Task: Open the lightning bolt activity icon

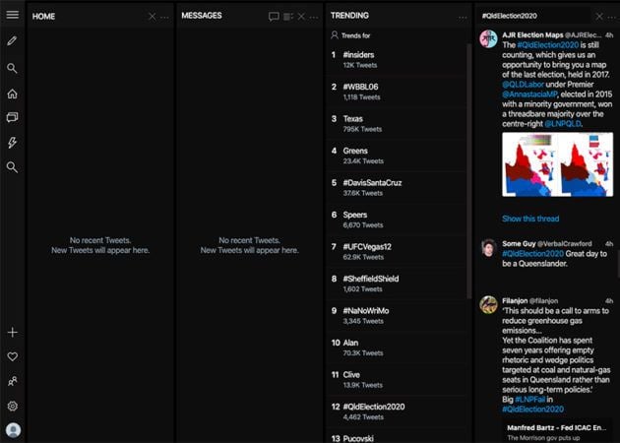Action: [x=12, y=143]
